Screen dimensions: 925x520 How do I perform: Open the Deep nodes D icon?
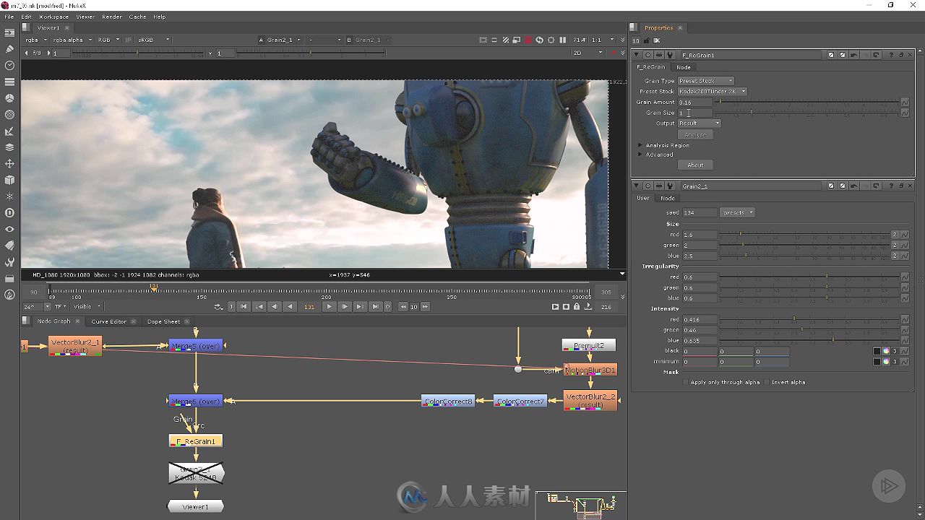click(9, 213)
